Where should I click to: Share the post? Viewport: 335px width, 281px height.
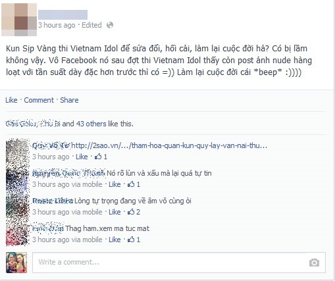(69, 100)
